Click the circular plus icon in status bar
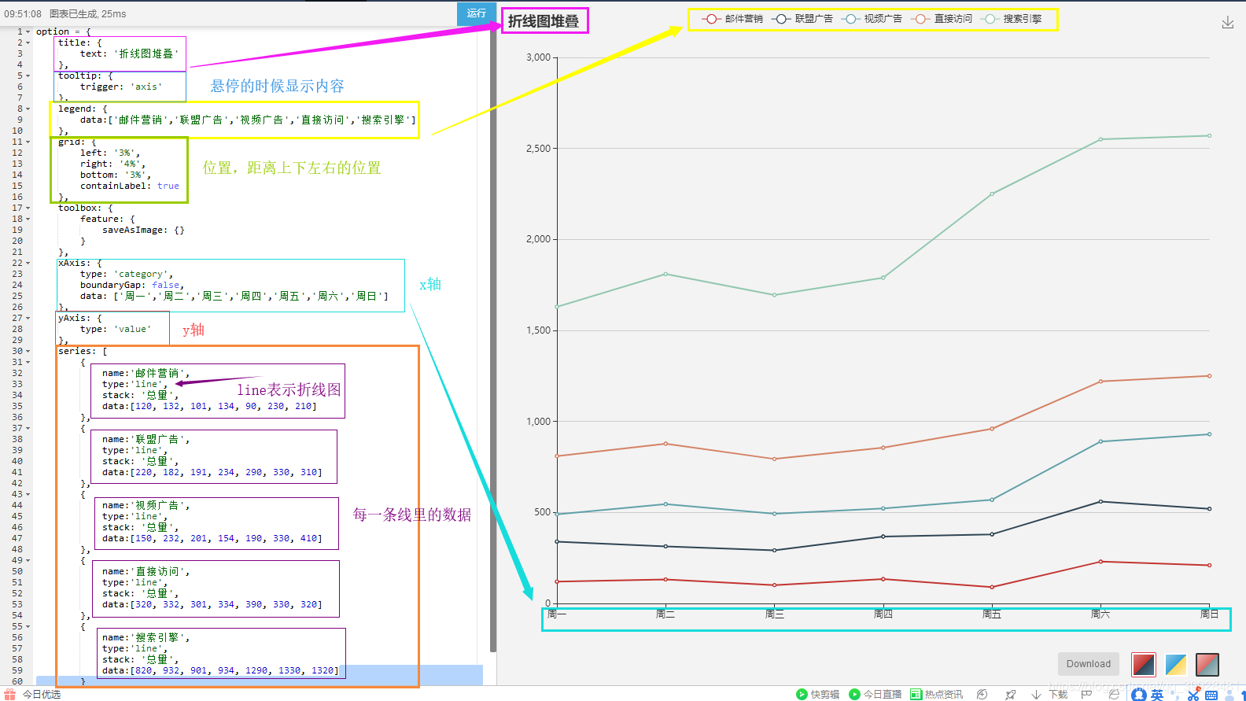The height and width of the screenshot is (701, 1246). [x=982, y=694]
